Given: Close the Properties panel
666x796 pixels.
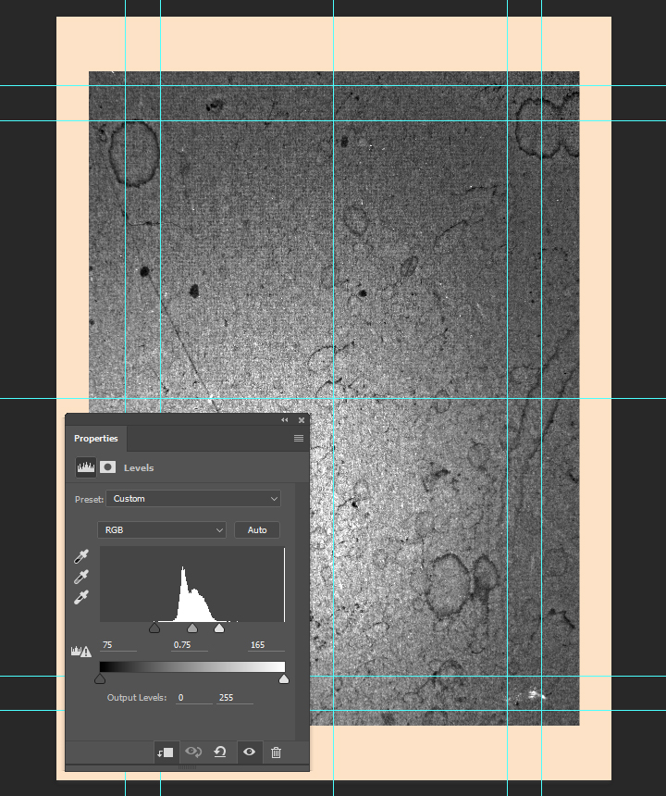Looking at the screenshot, I should pyautogui.click(x=302, y=420).
